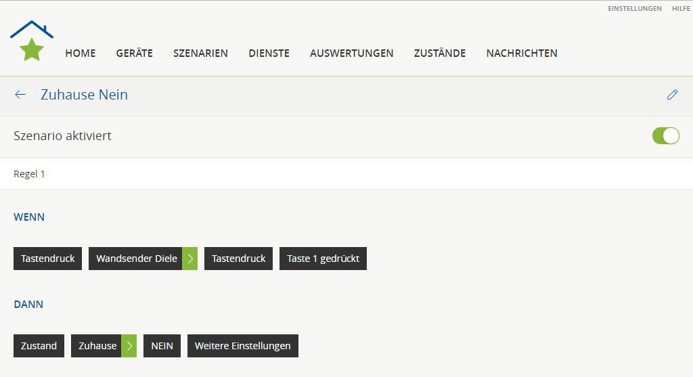Open AUSWERTUNGEN in the navigation
This screenshot has height=377, width=693.
click(351, 53)
